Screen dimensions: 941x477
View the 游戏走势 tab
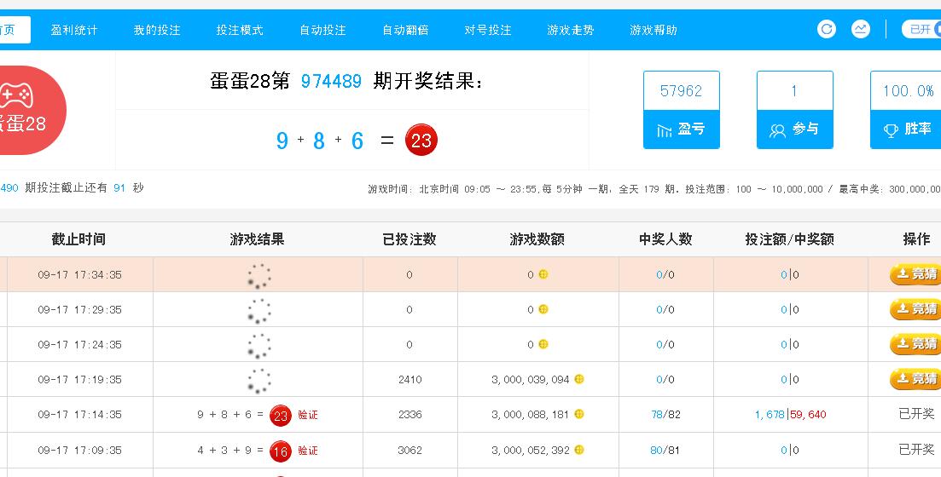(571, 30)
